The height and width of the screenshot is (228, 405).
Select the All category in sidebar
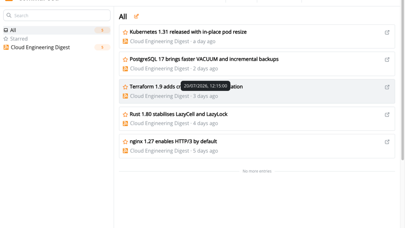coord(57,30)
